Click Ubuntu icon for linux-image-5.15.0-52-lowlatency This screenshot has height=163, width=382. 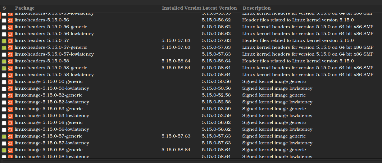coord(10,102)
